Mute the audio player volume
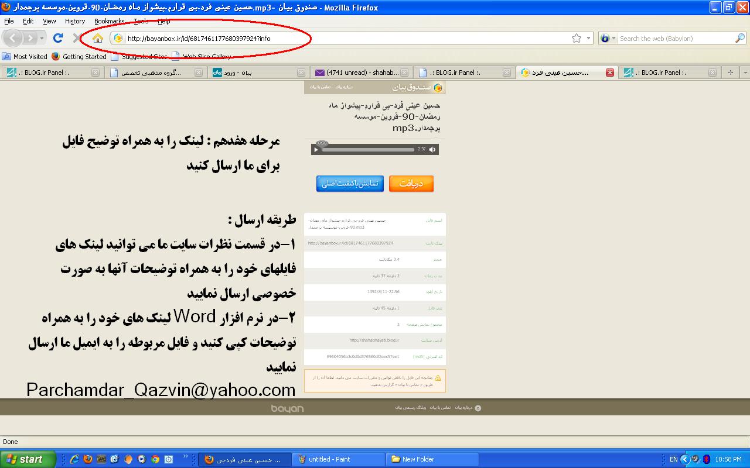Viewport: 750px width, 468px height. coord(432,149)
